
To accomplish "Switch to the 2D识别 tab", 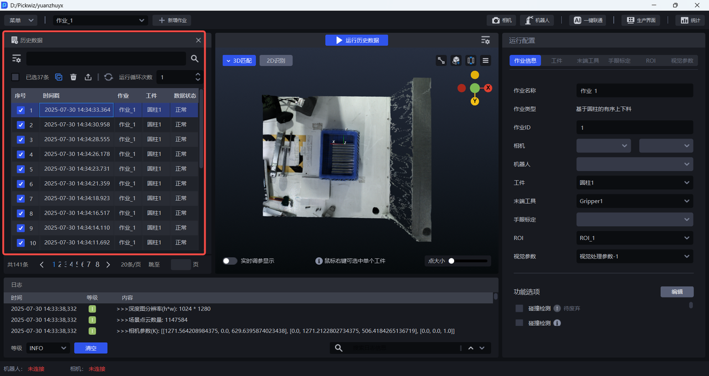I will (276, 61).
